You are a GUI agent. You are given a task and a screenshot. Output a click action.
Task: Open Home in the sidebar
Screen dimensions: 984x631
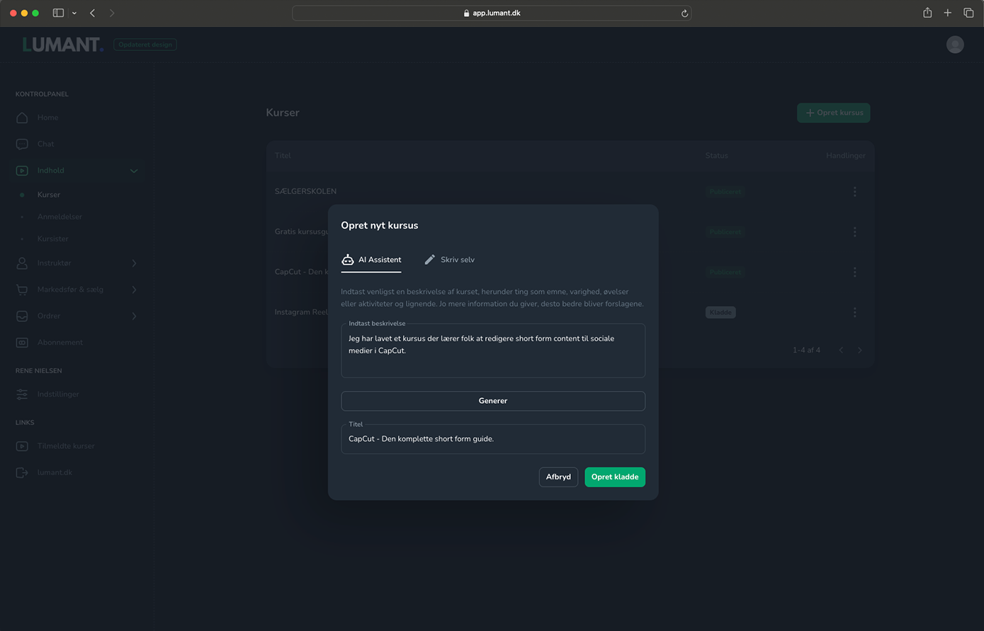click(x=47, y=118)
